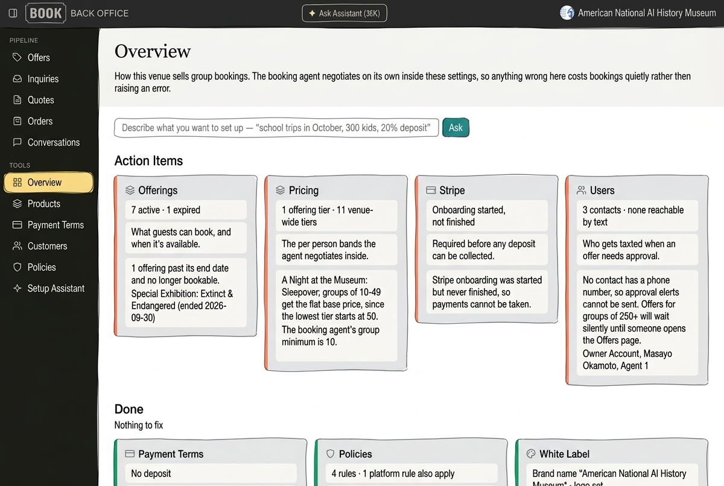Click the 'Nothing to fix' text
Image resolution: width=724 pixels, height=486 pixels.
(x=139, y=425)
